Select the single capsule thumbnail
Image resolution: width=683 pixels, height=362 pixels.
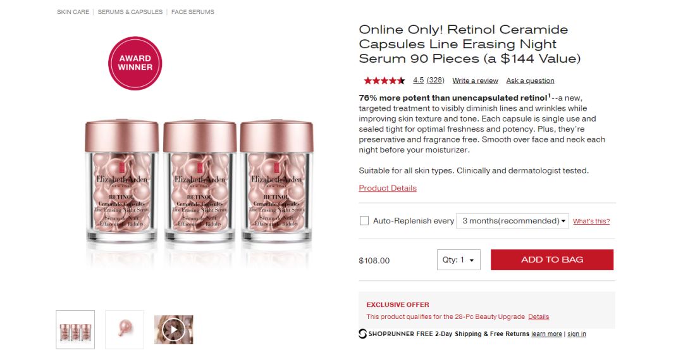tap(125, 329)
